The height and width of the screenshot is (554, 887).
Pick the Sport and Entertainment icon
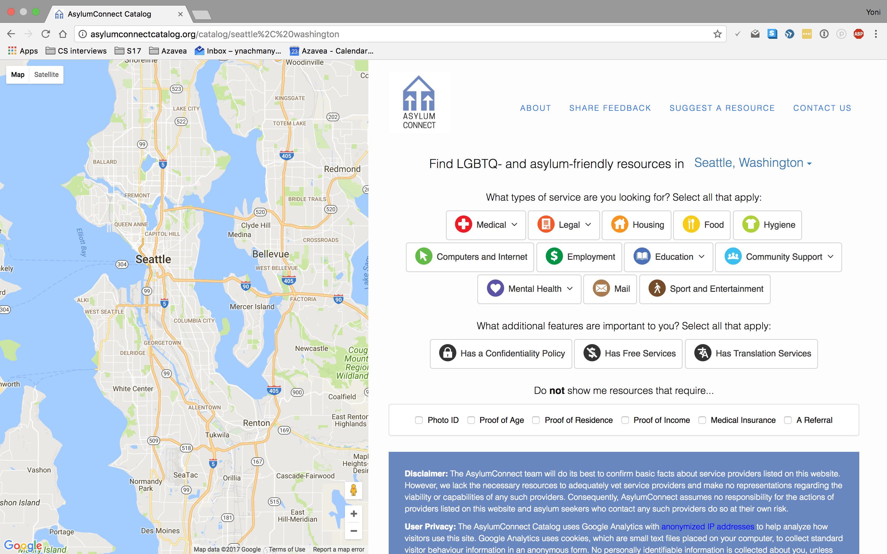click(657, 289)
